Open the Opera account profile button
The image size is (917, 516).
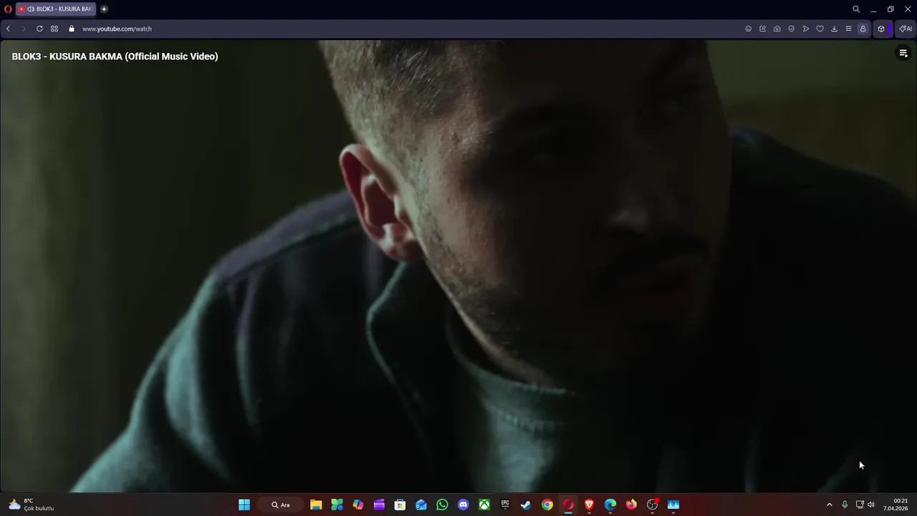(863, 29)
